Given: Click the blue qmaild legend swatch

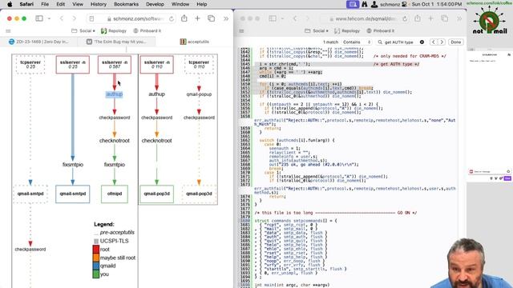Looking at the screenshot, I should (96, 266).
